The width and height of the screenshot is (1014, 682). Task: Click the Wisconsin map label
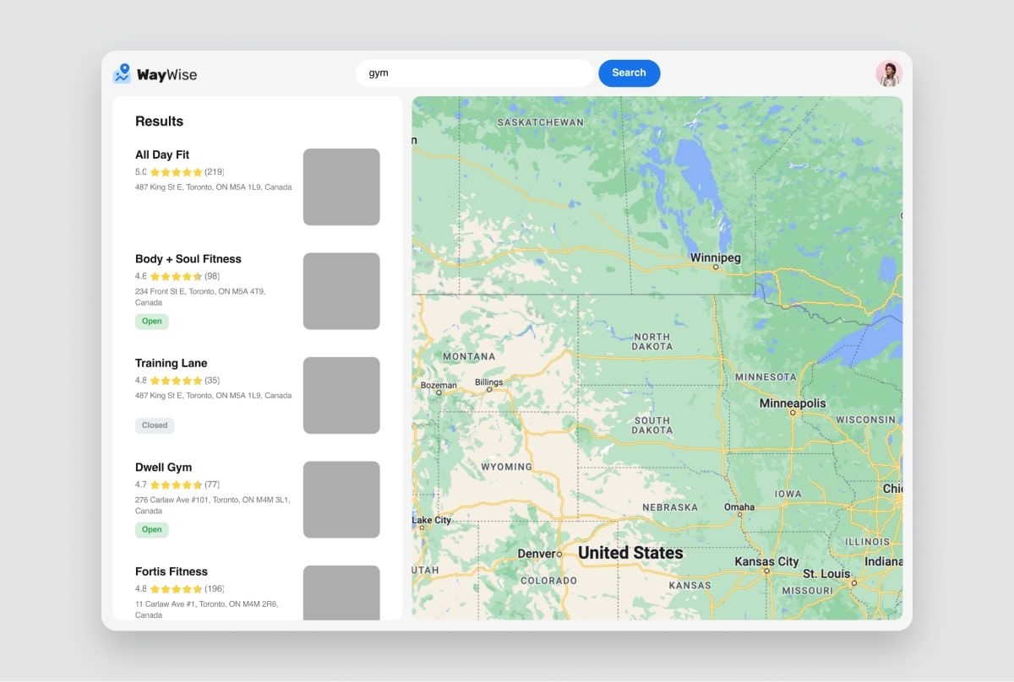pyautogui.click(x=865, y=419)
